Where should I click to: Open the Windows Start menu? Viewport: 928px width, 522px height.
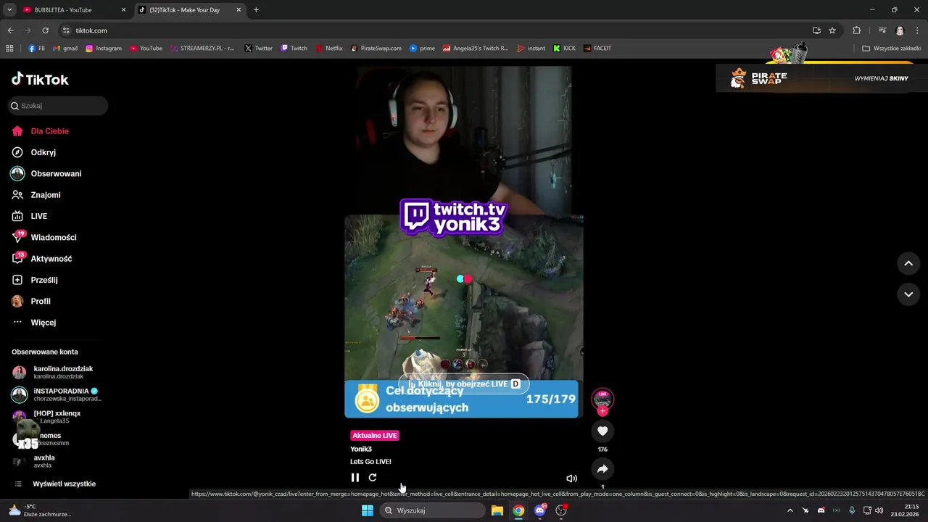368,510
